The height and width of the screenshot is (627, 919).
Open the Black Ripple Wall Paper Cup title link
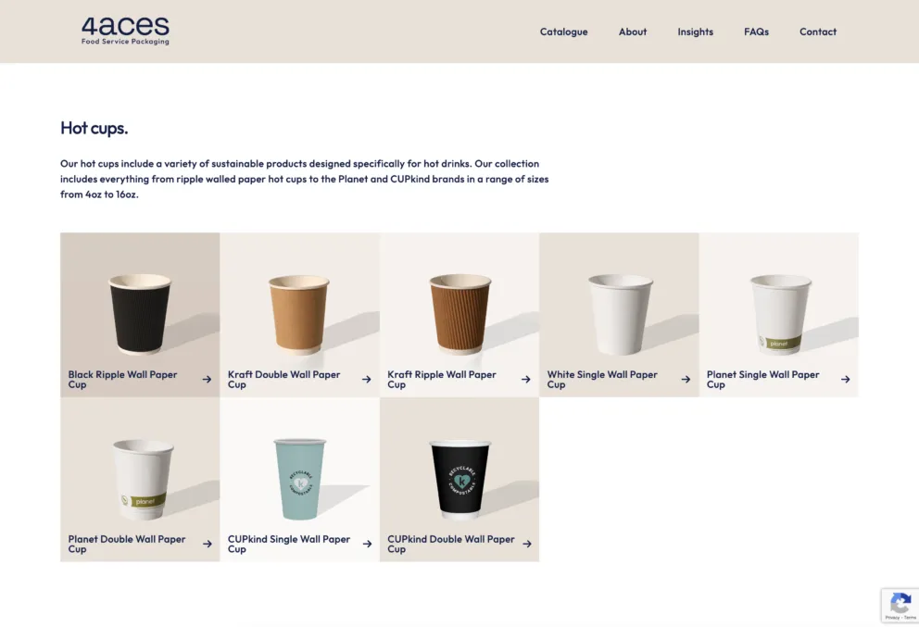pos(122,379)
